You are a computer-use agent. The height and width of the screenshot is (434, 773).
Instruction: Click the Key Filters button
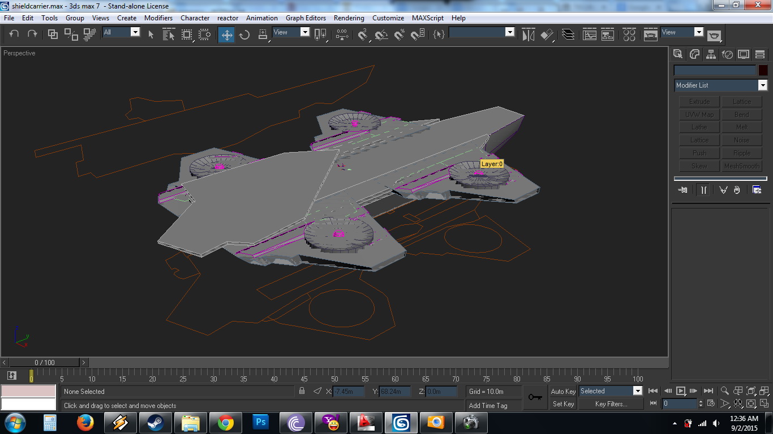coord(611,404)
